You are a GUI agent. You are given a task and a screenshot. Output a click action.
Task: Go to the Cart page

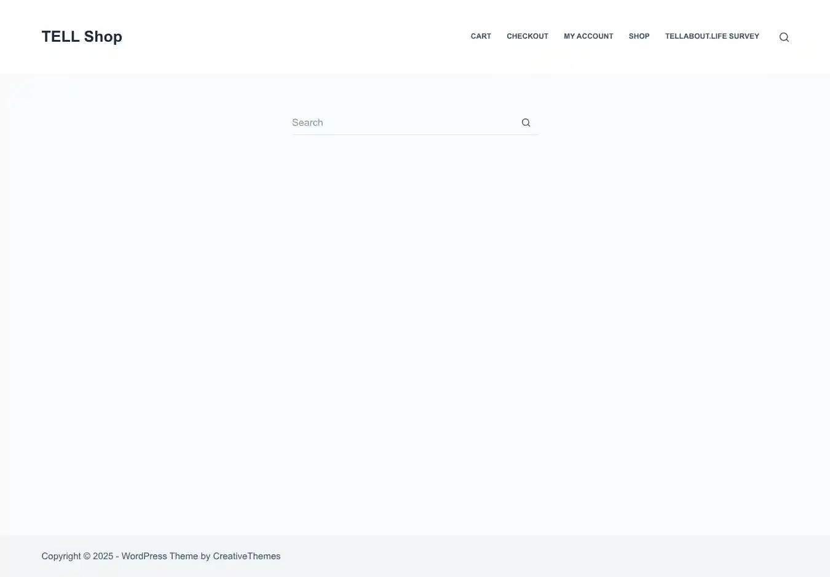click(481, 36)
